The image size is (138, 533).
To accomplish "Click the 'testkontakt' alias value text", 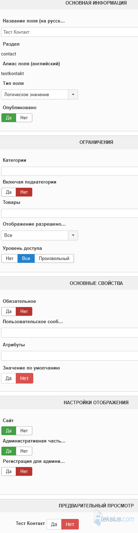I will [x=13, y=73].
